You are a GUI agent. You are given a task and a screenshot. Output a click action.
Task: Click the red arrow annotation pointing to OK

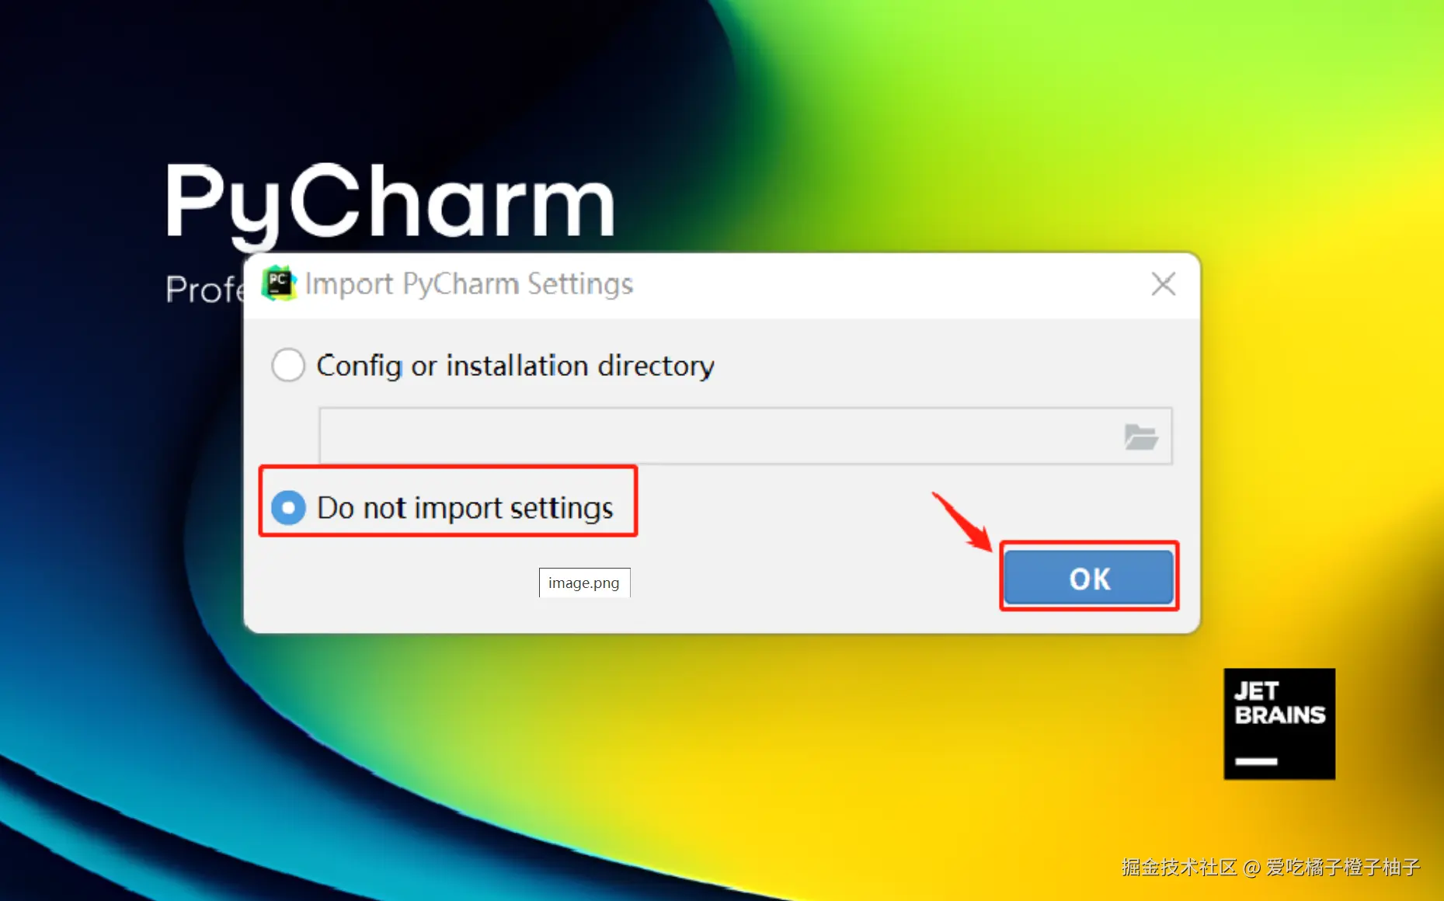[x=962, y=522]
